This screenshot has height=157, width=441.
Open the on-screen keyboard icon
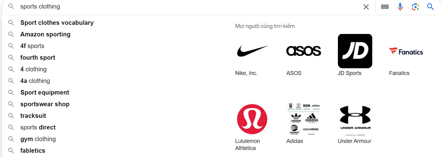(x=385, y=7)
